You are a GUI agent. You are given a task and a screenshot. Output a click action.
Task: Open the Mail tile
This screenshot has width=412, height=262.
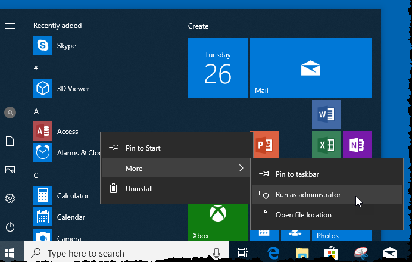[311, 68]
